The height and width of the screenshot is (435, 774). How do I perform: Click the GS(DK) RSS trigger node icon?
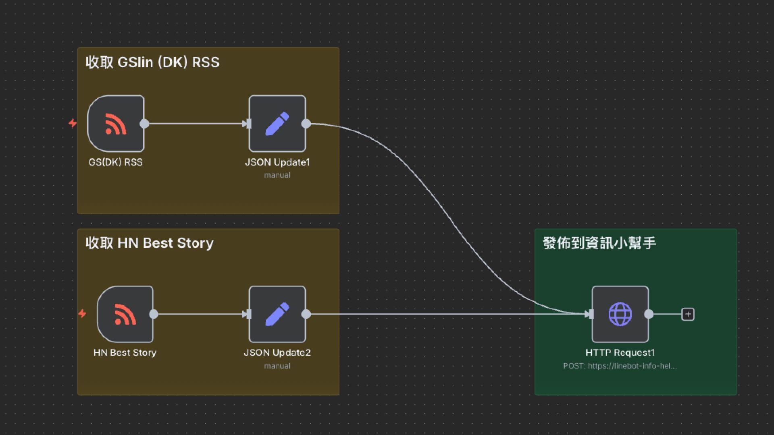[x=116, y=124]
